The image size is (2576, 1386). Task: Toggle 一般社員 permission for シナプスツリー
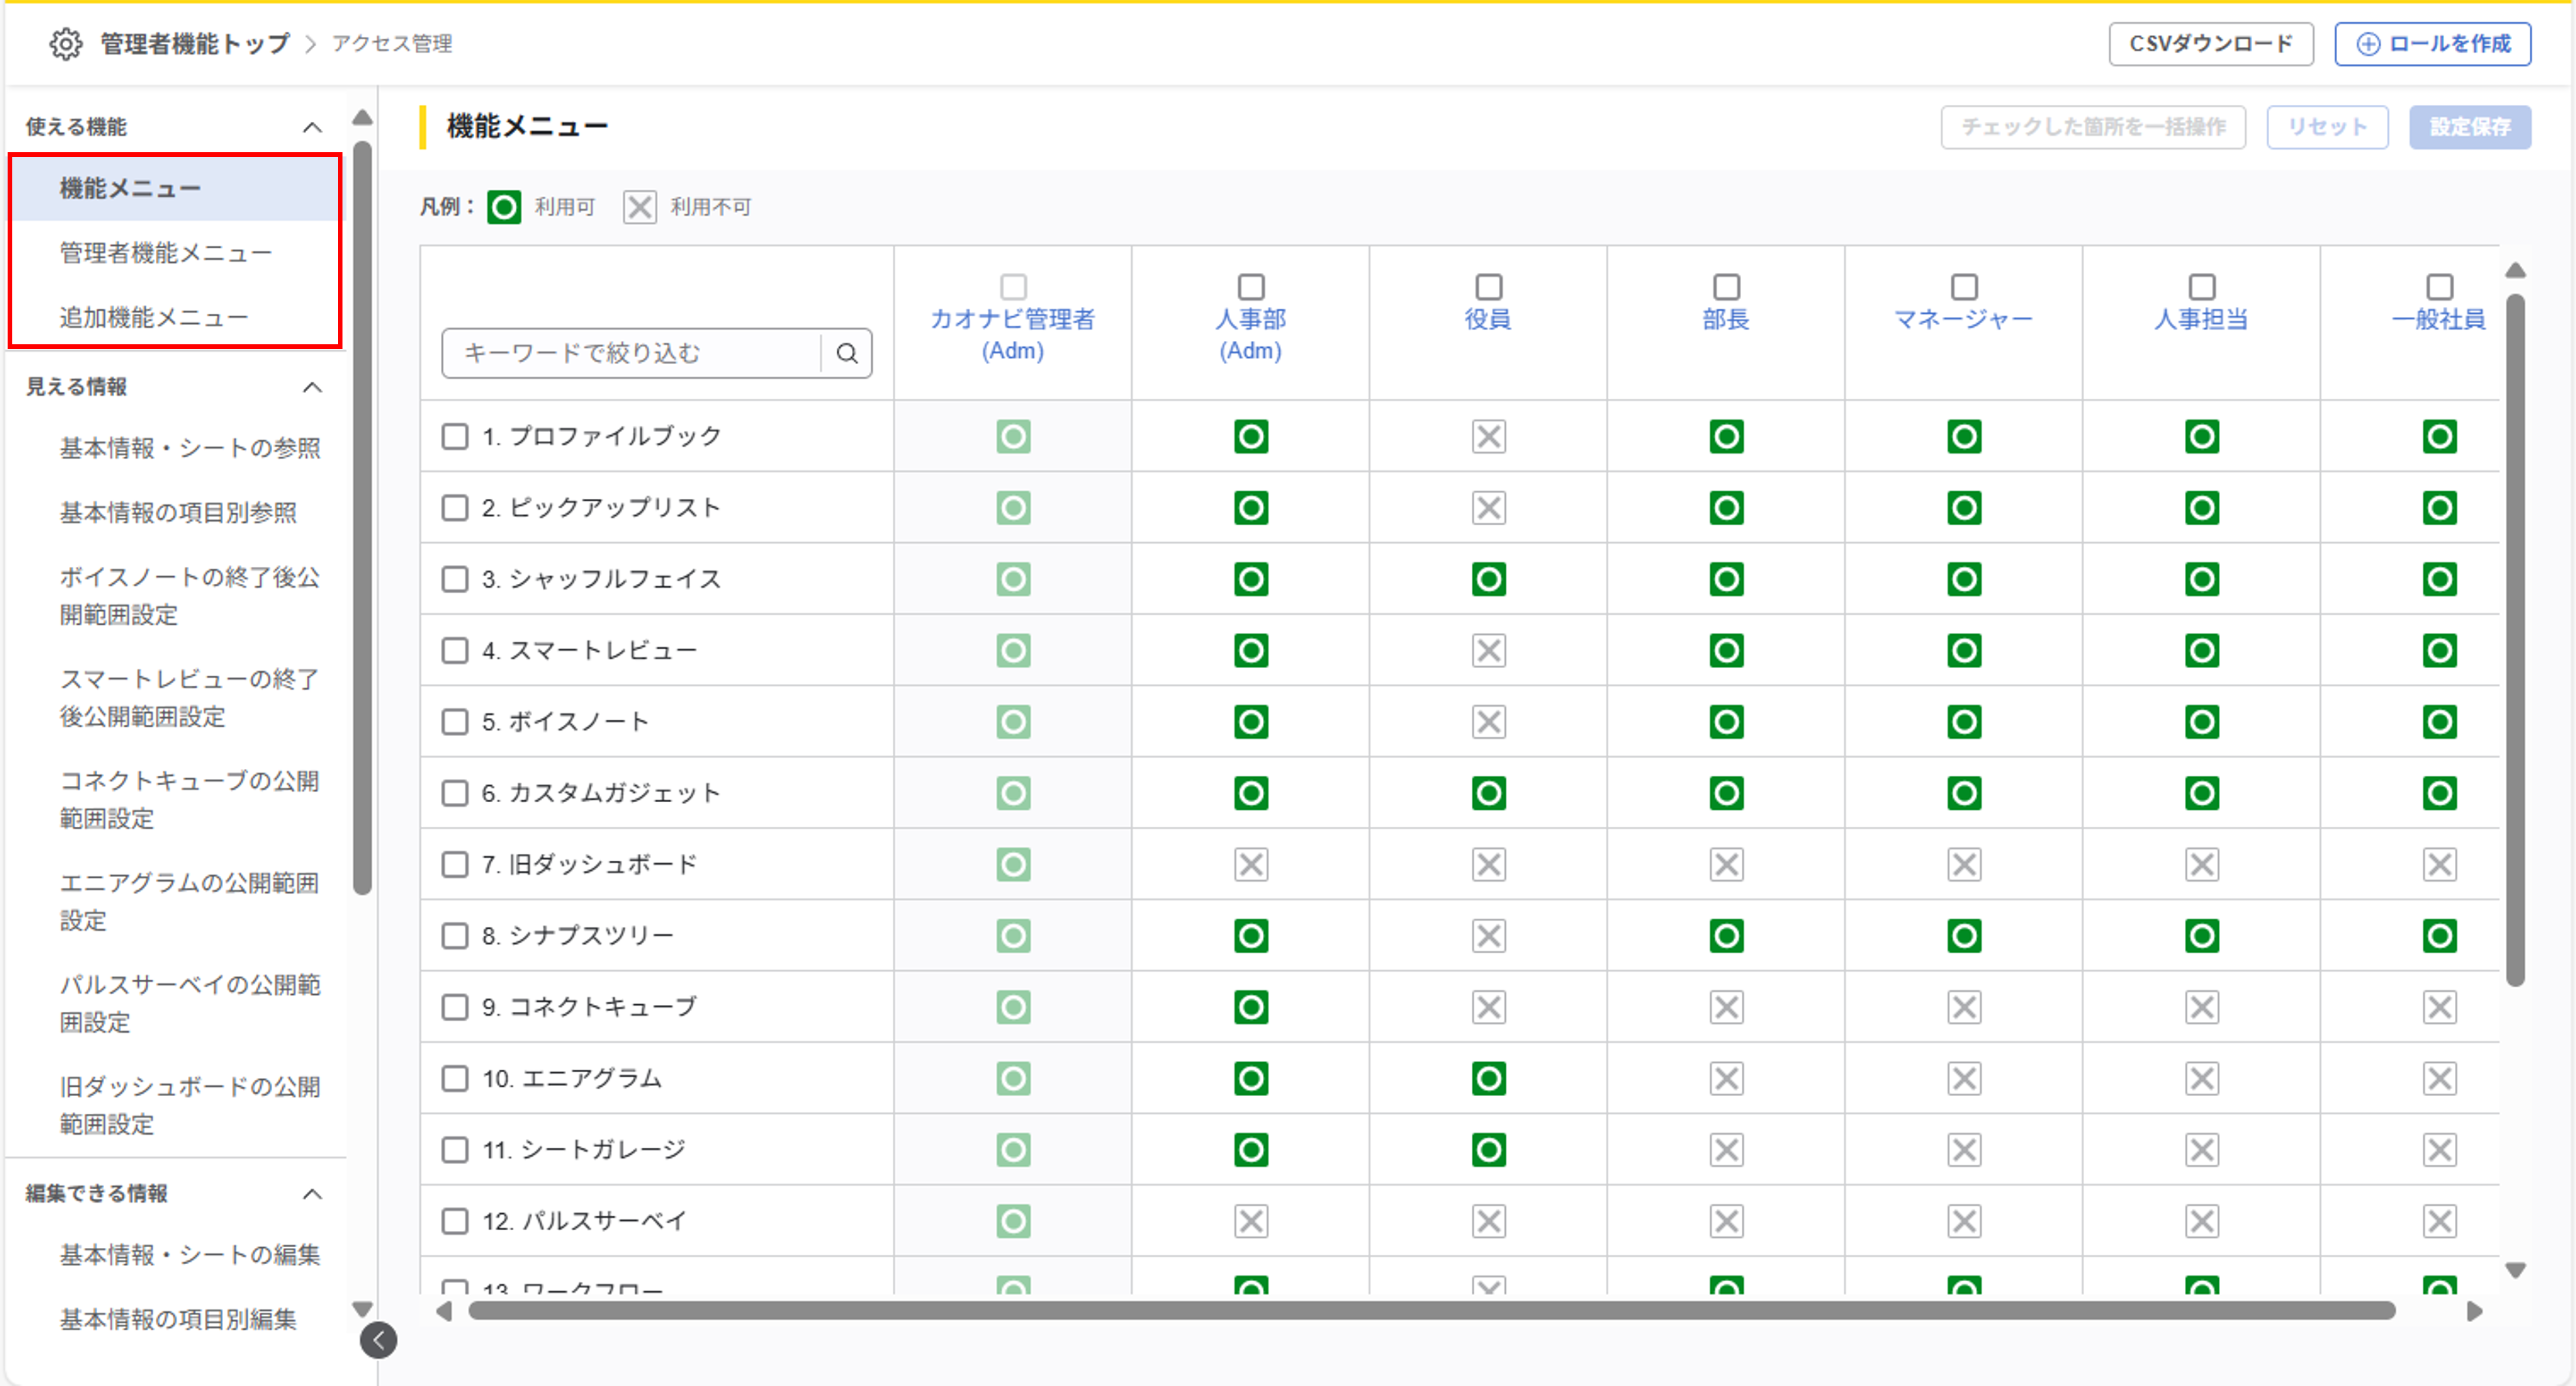point(2439,936)
